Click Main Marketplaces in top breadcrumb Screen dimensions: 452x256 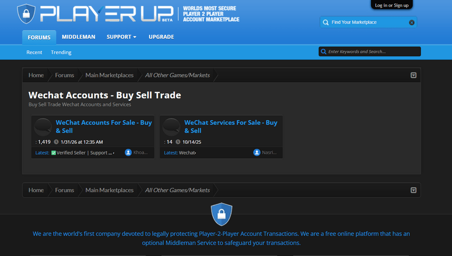109,75
